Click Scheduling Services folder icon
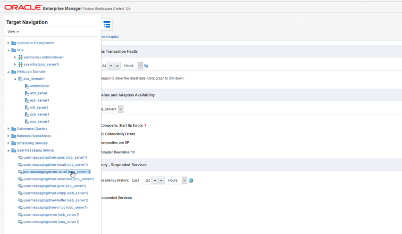The image size is (402, 234). click(x=14, y=143)
